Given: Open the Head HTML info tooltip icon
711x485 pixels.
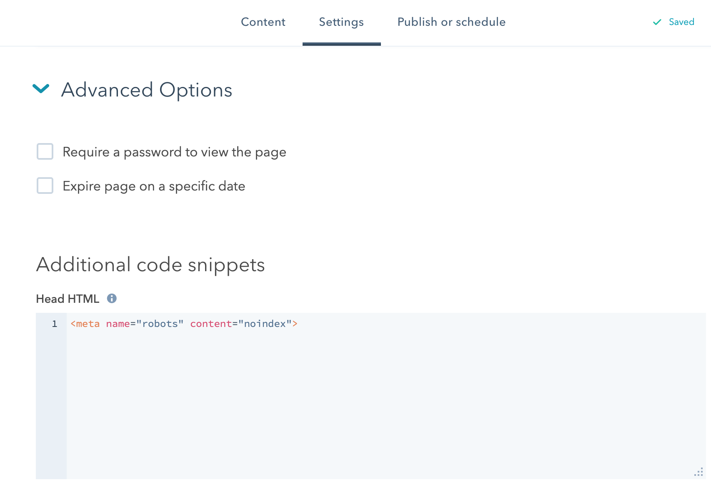Looking at the screenshot, I should pyautogui.click(x=112, y=298).
